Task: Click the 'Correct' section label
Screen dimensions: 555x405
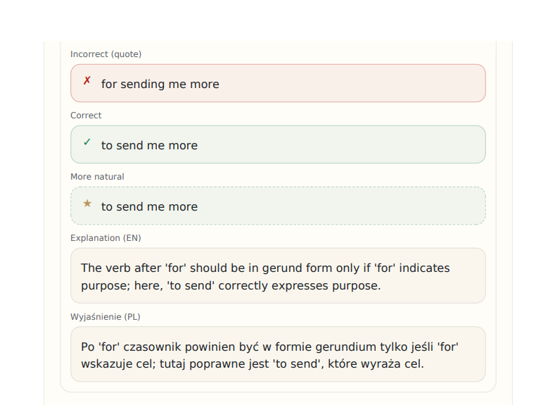Action: (x=86, y=116)
